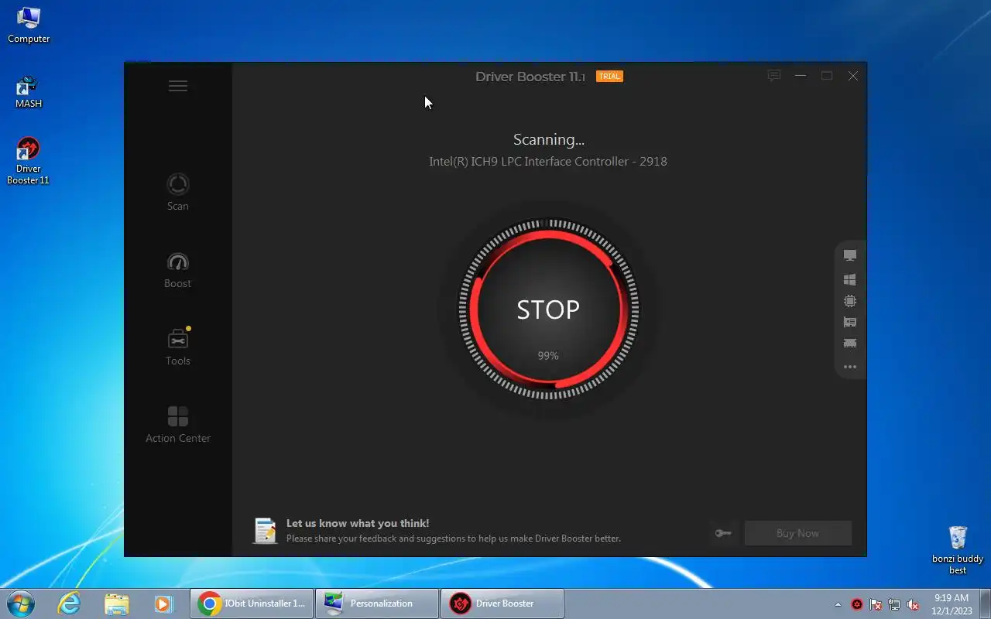Launch Internet Explorer from taskbar
This screenshot has height=619, width=991.
(69, 604)
